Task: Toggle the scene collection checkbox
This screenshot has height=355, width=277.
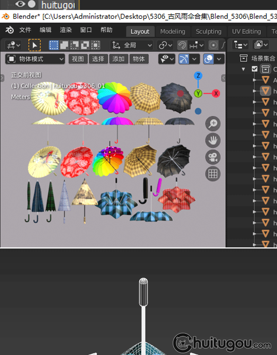Action: [x=254, y=69]
